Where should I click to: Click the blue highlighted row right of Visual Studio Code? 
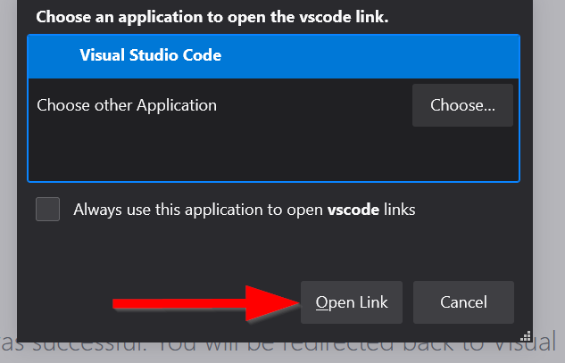[375, 55]
